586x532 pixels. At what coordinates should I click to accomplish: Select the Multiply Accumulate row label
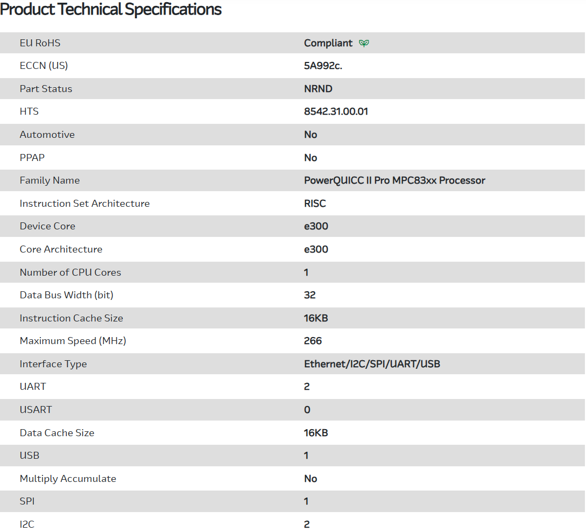point(68,479)
